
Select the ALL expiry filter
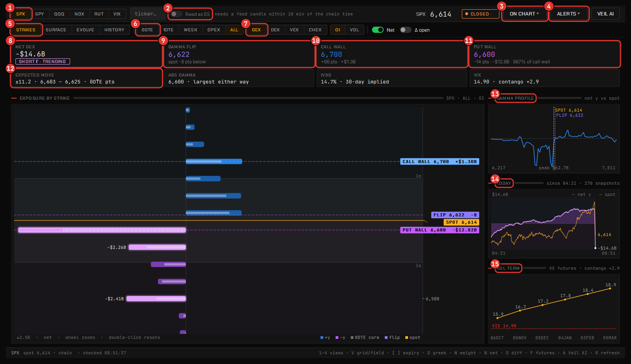[x=234, y=30]
